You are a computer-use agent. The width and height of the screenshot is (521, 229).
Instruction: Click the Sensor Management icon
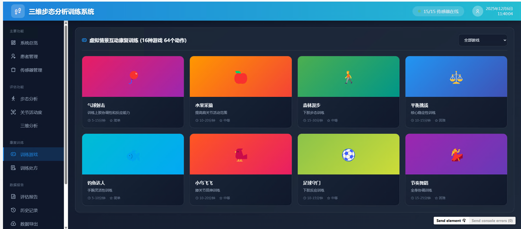(13, 70)
